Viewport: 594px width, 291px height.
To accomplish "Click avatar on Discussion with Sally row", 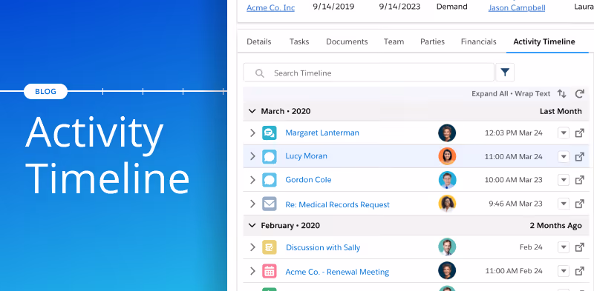I will pos(447,247).
